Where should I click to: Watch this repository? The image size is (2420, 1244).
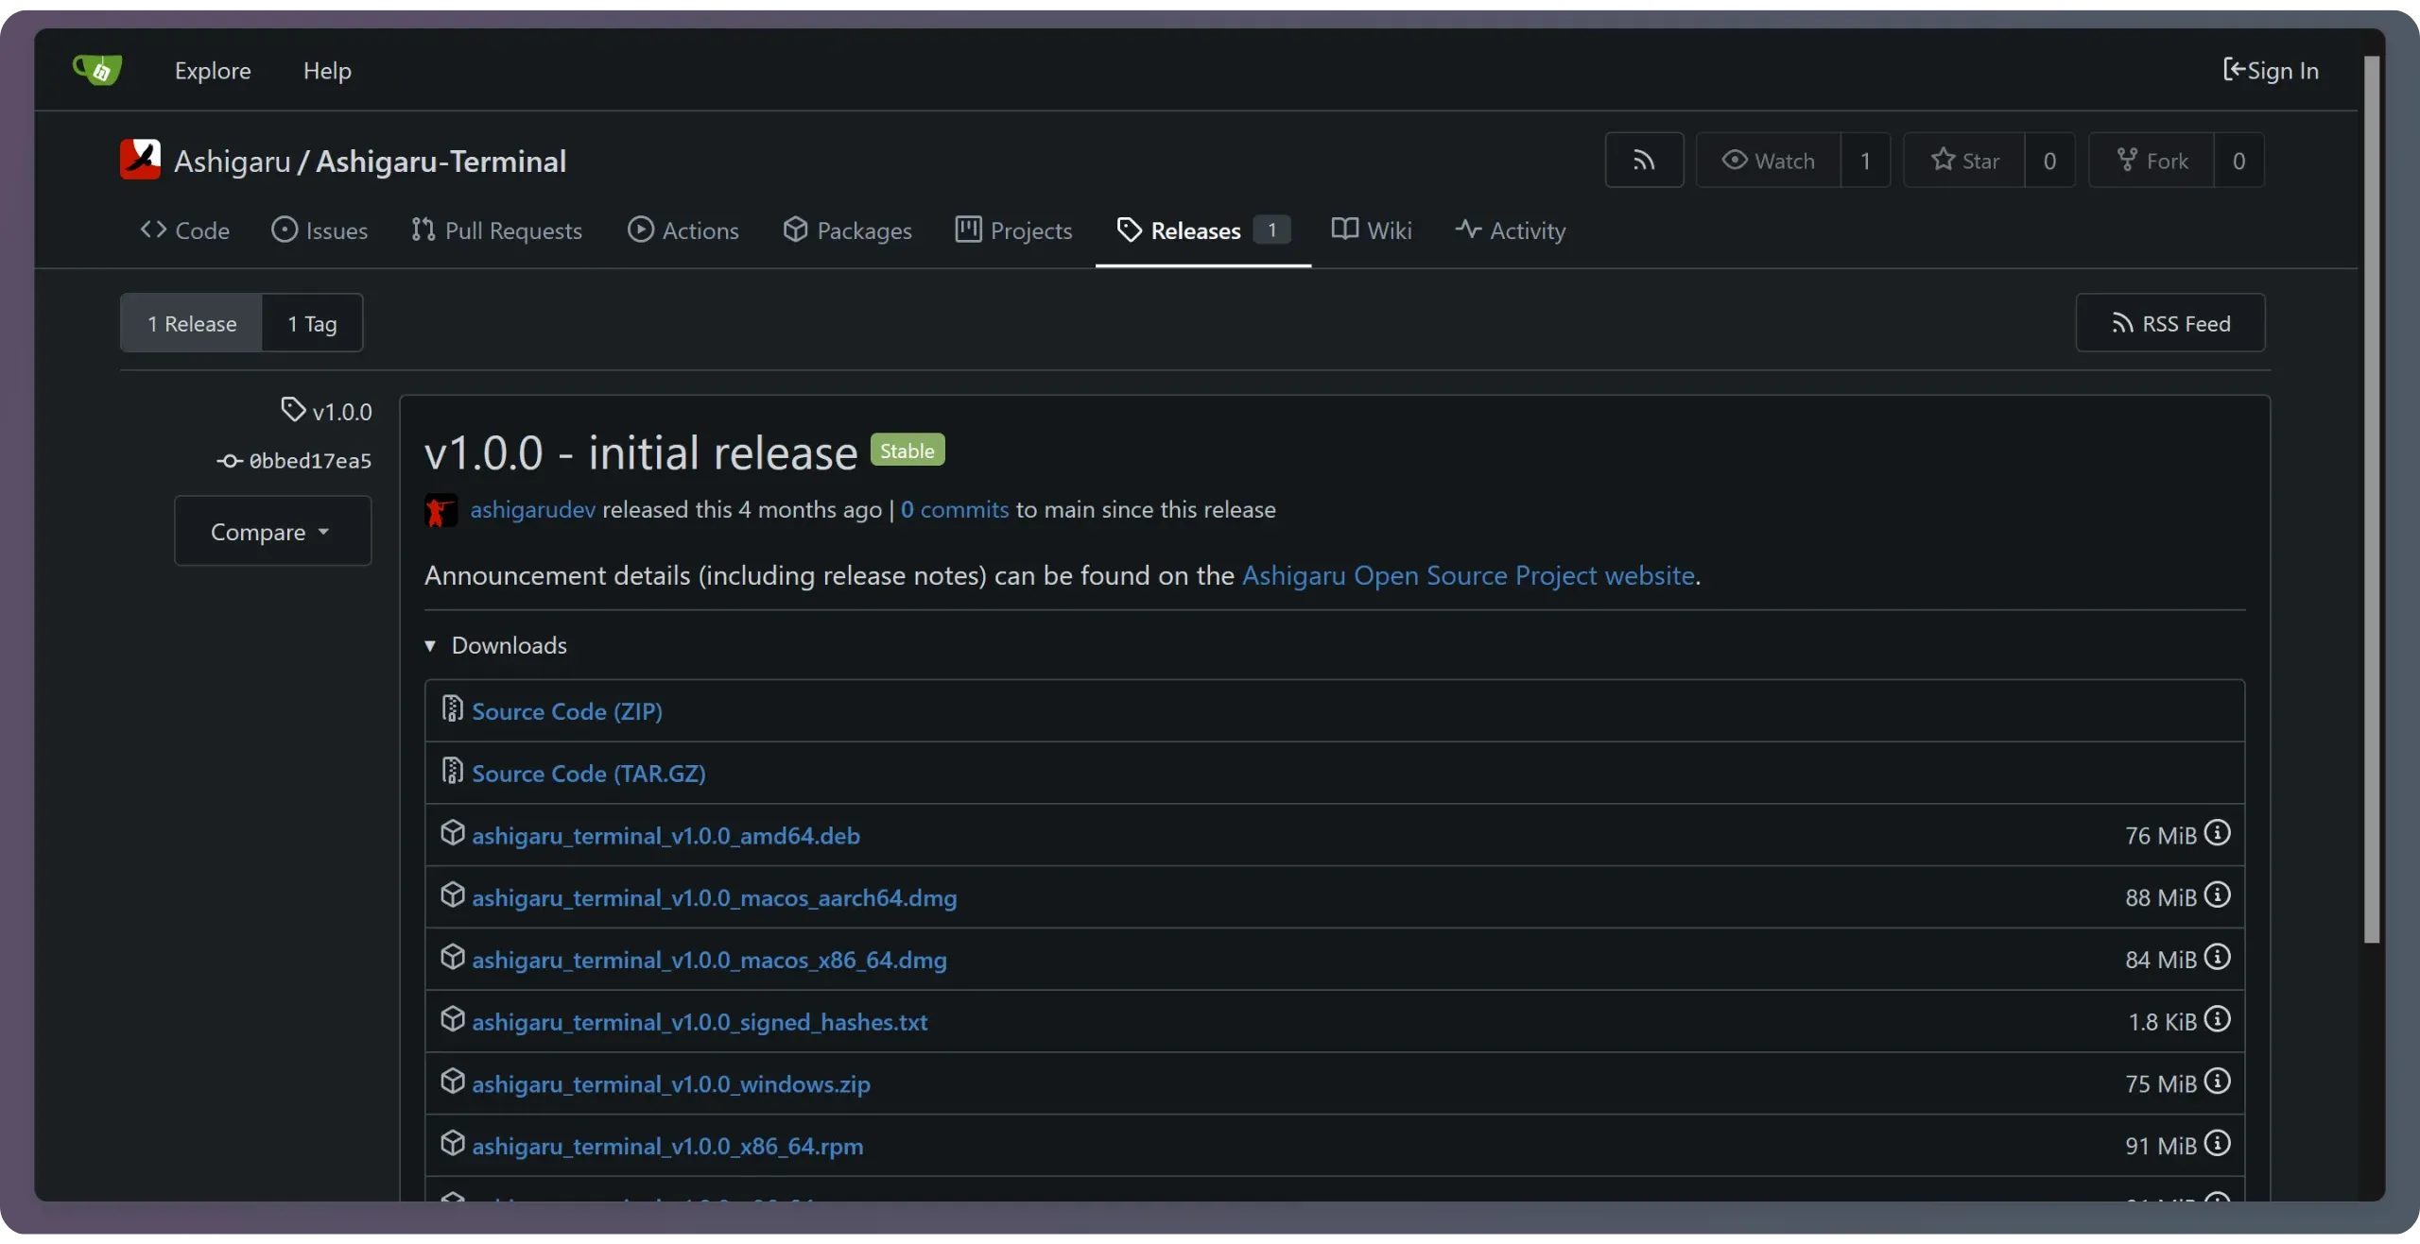1769,161
